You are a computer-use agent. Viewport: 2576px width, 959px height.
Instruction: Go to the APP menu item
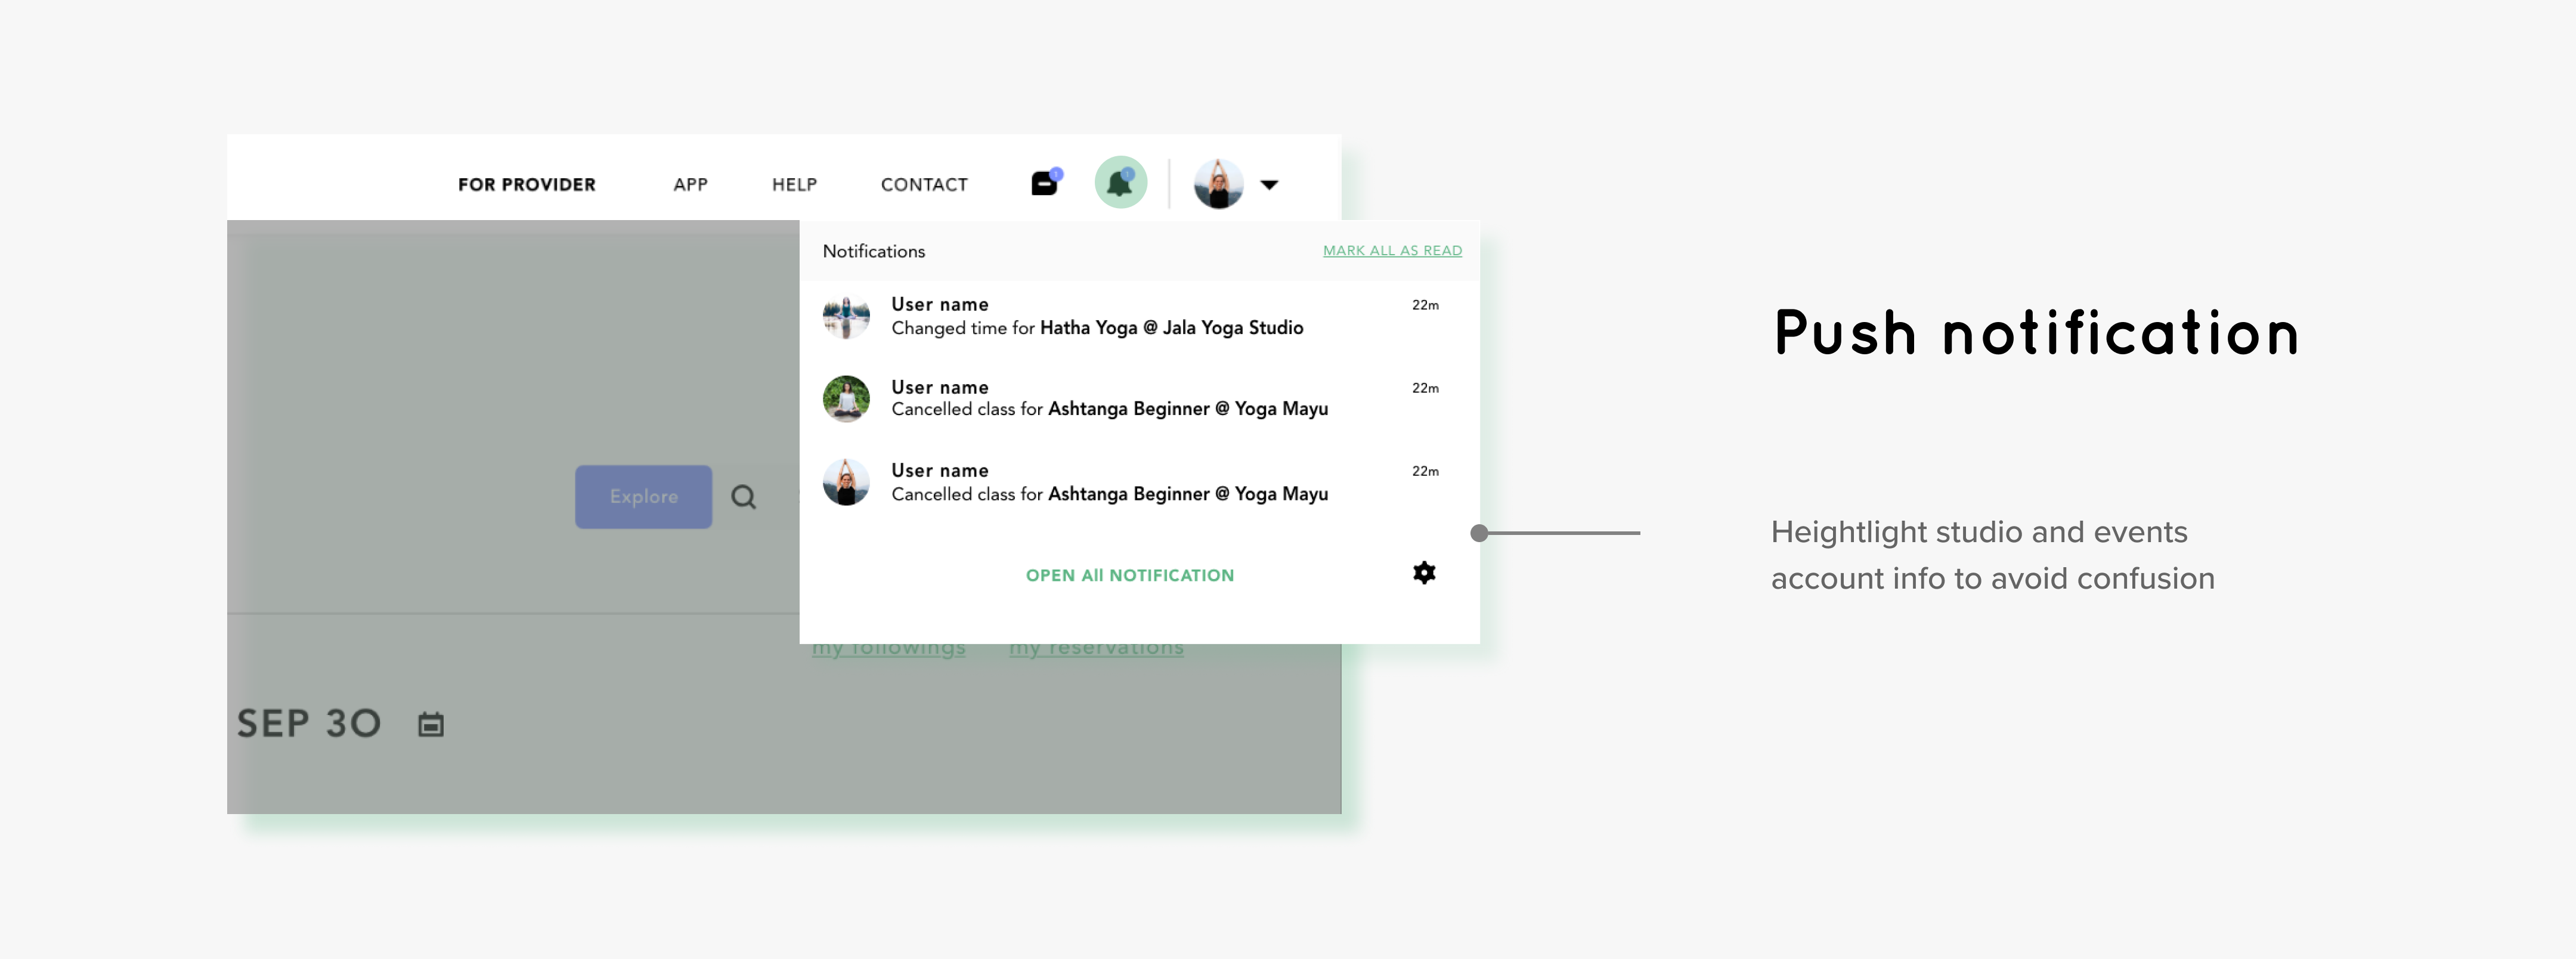[x=690, y=185]
